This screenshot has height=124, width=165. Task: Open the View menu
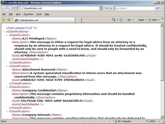18,14
